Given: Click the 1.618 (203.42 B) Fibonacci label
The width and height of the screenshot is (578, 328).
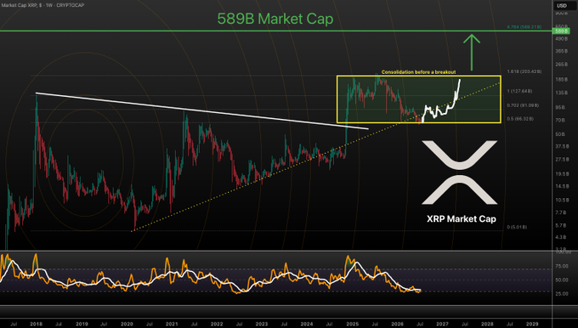Looking at the screenshot, I should tap(524, 71).
